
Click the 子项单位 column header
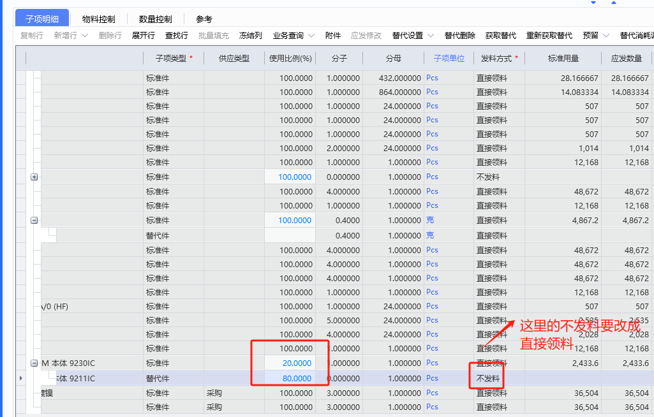(x=449, y=59)
